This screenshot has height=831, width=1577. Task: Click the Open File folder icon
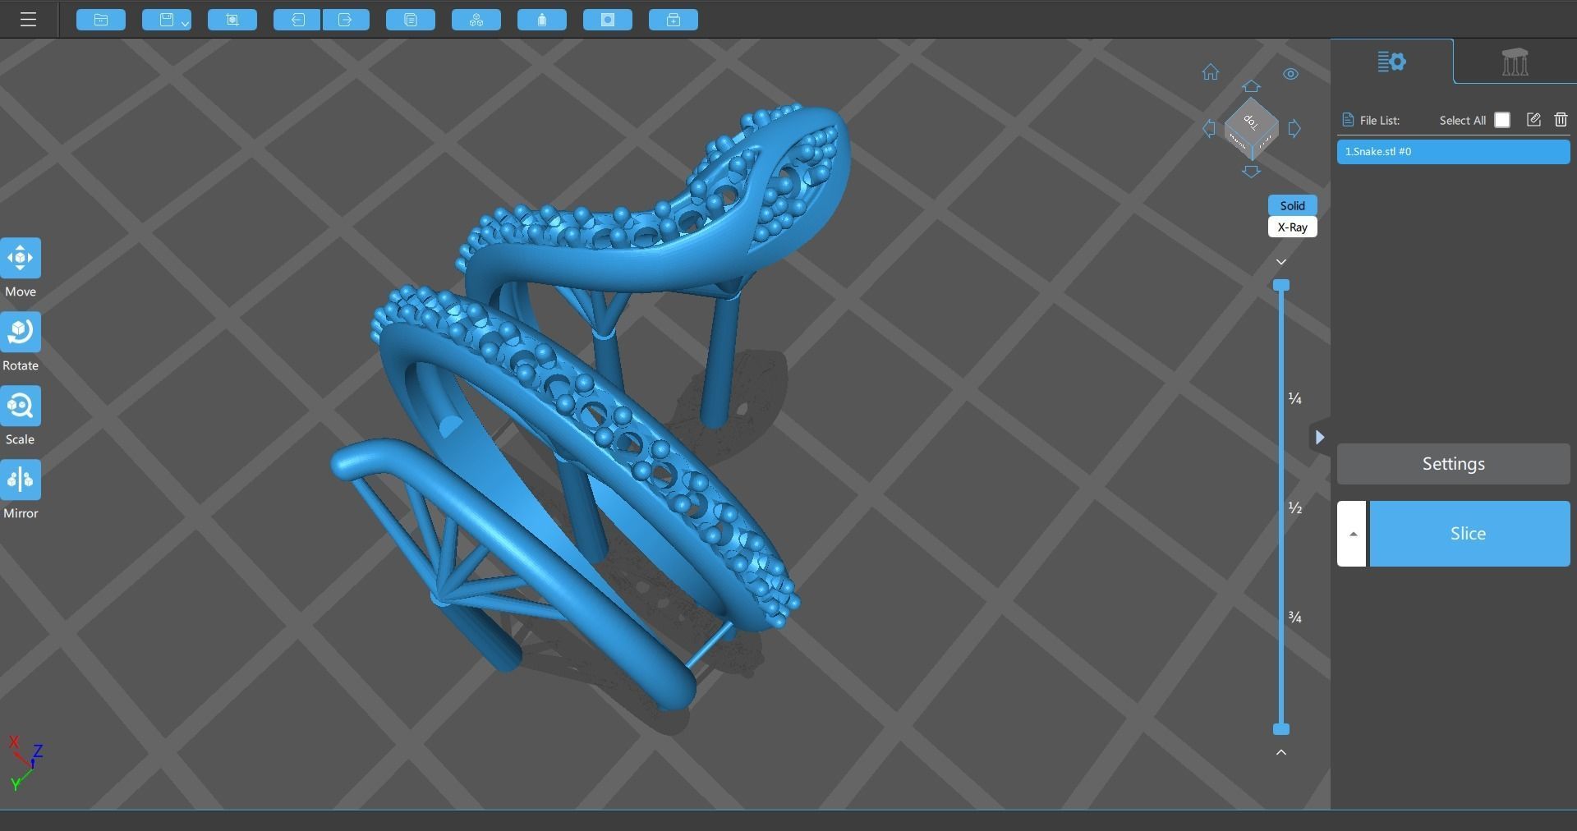click(101, 20)
